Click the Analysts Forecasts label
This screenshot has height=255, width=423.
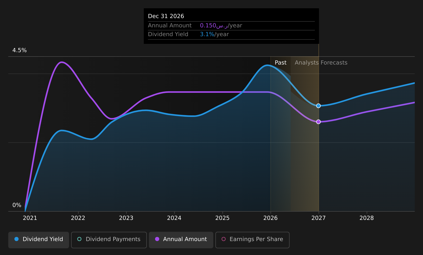point(321,63)
